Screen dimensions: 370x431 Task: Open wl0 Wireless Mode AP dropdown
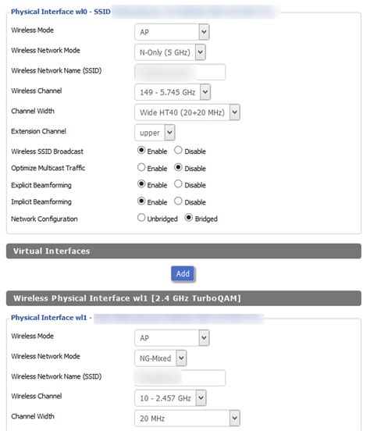[172, 32]
